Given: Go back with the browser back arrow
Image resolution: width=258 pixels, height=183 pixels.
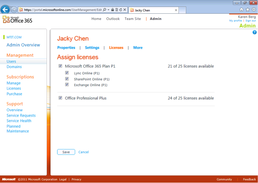Looking at the screenshot, I should [5, 10].
